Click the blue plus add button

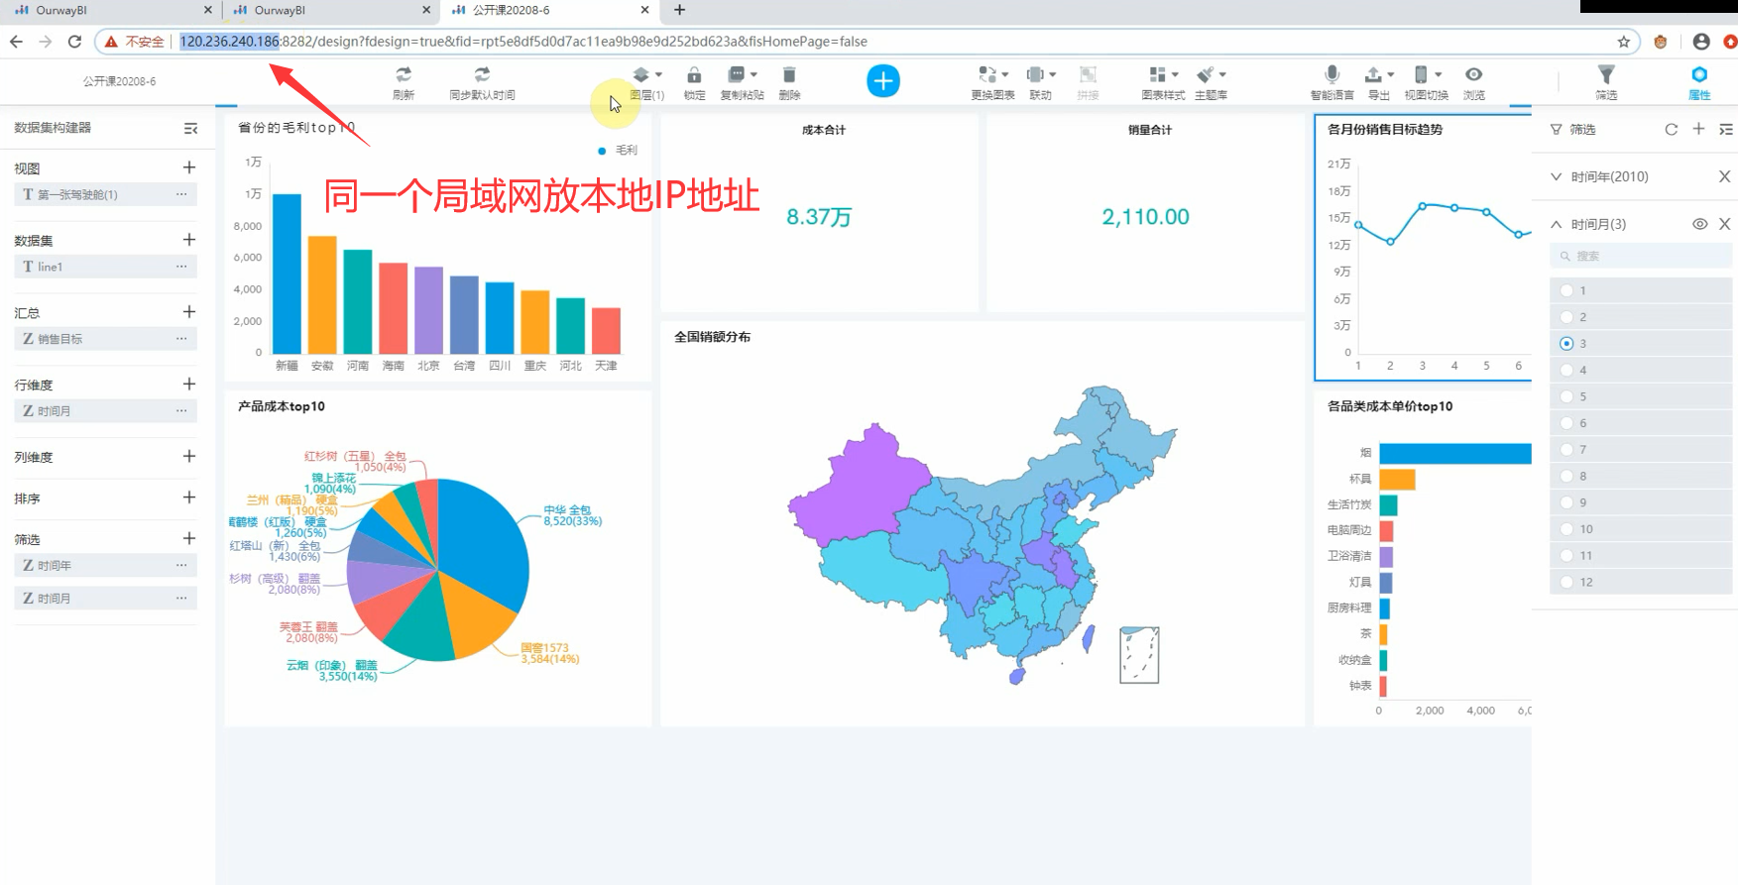(x=883, y=80)
